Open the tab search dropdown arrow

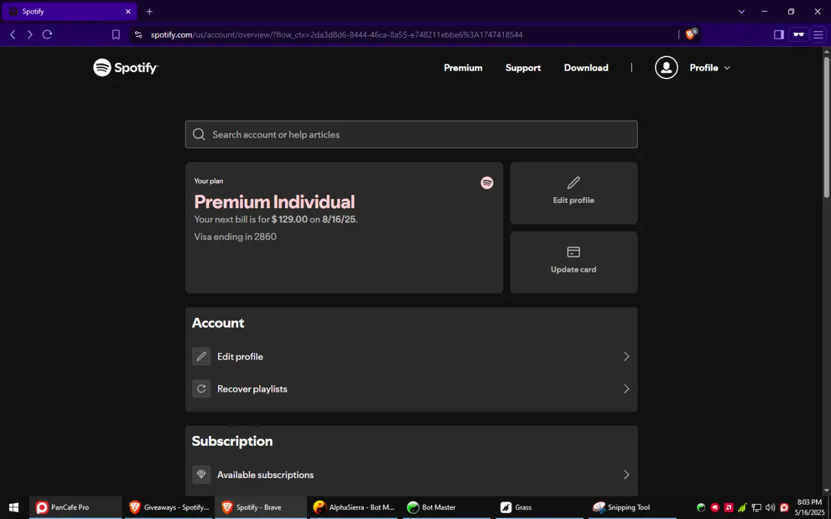coord(741,12)
